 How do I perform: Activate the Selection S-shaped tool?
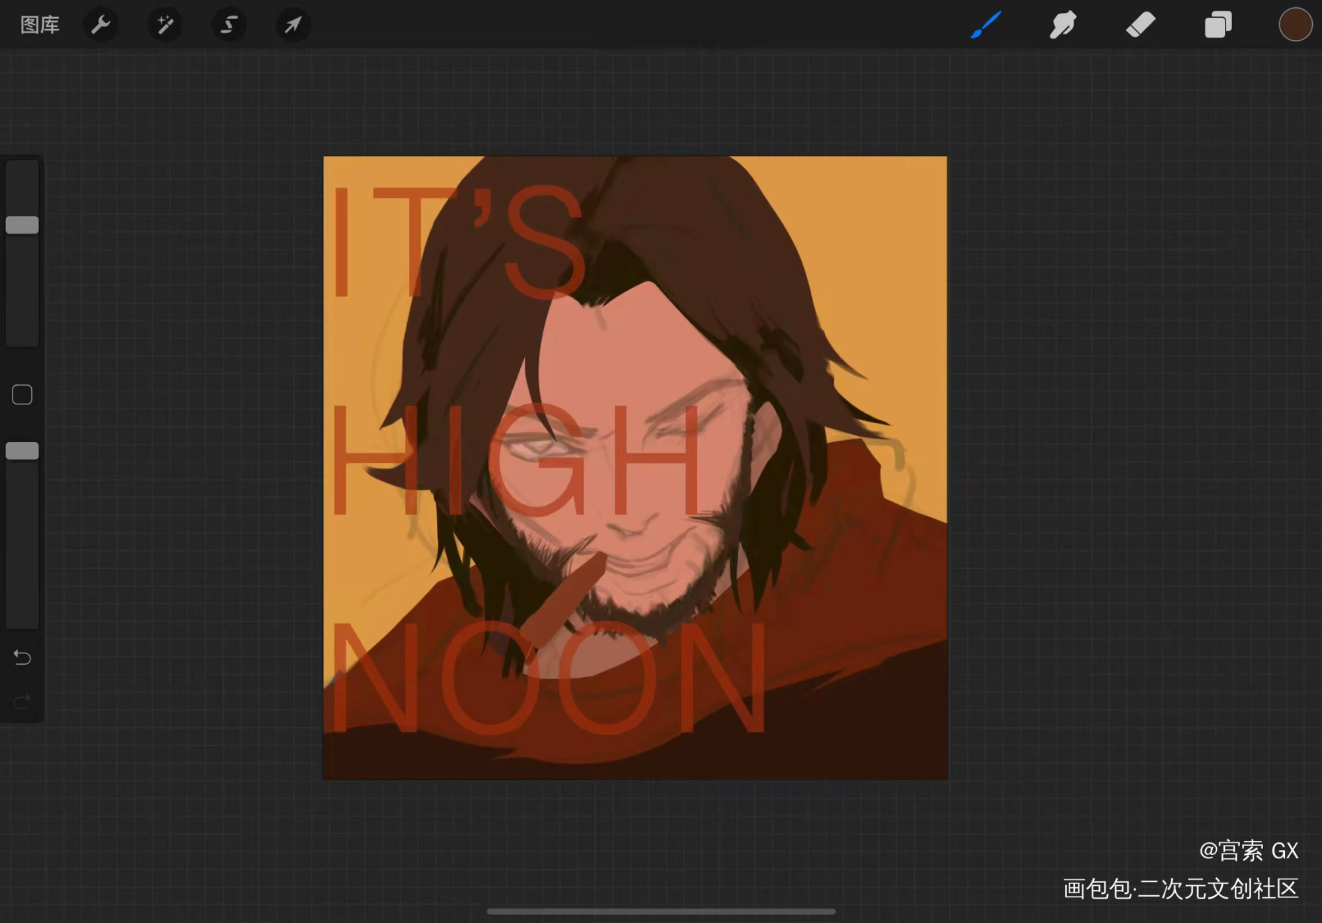[229, 25]
